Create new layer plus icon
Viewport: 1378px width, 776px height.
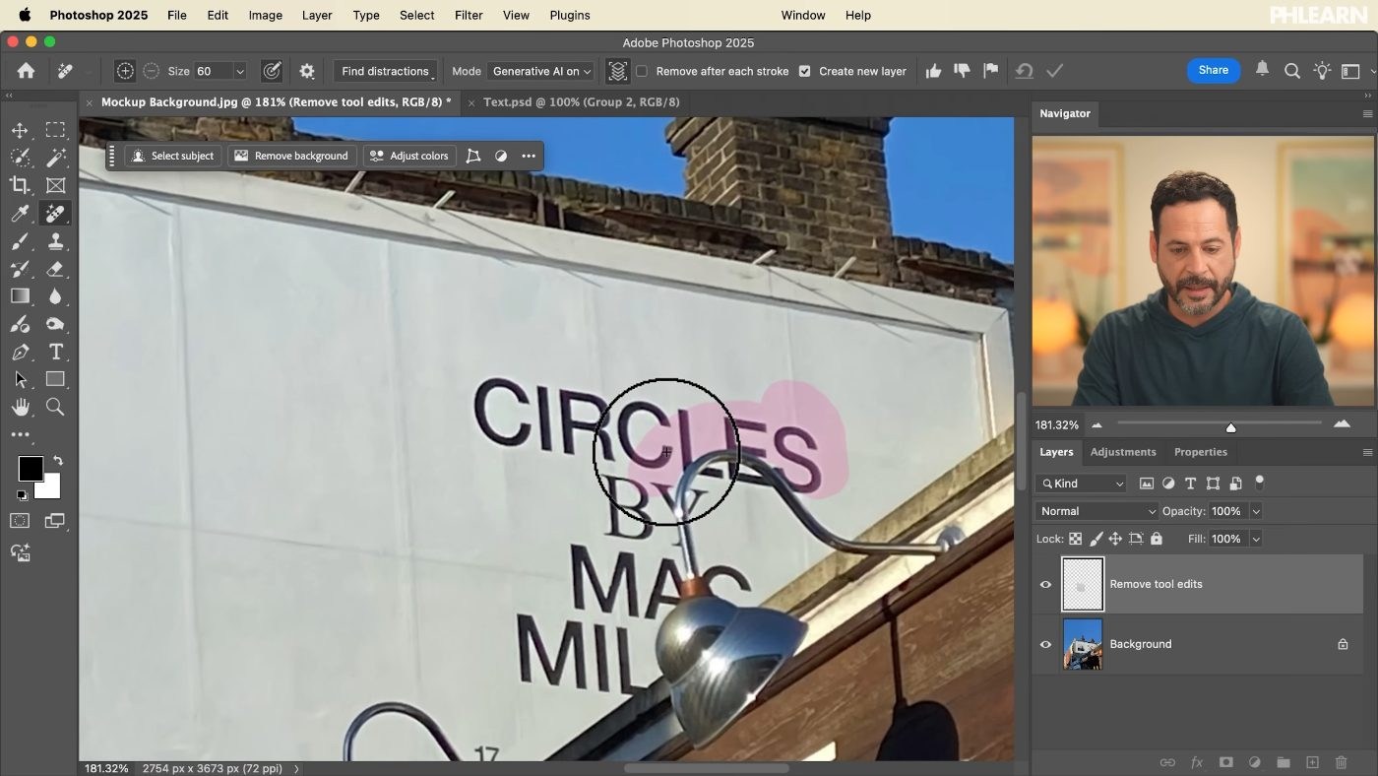(x=1312, y=762)
